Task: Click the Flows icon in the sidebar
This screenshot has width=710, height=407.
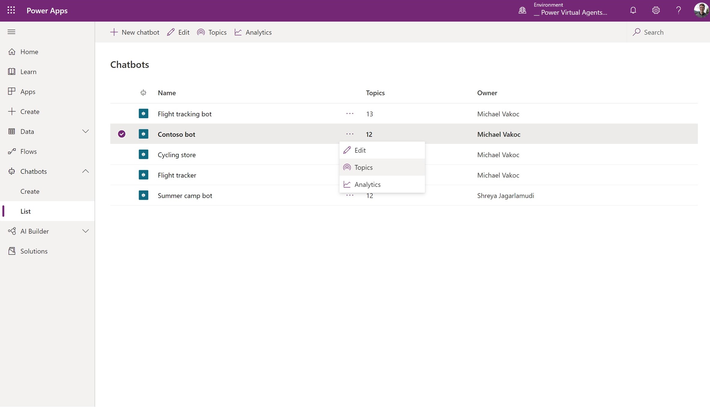Action: pyautogui.click(x=12, y=151)
